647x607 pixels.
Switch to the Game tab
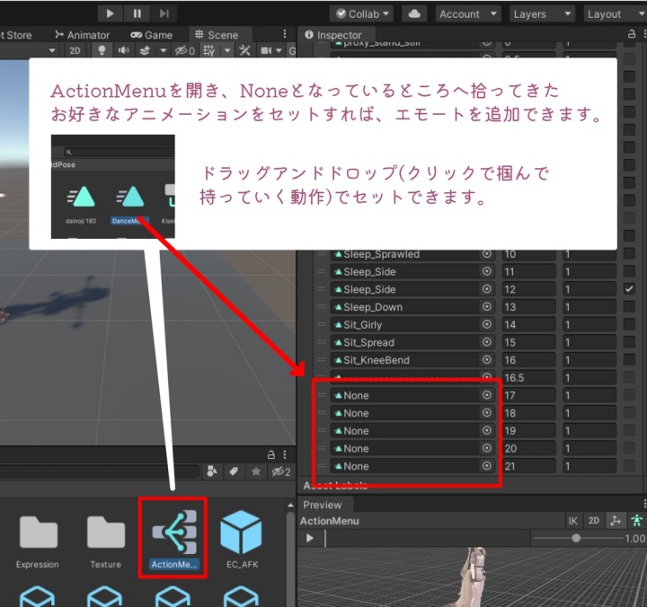tap(152, 35)
